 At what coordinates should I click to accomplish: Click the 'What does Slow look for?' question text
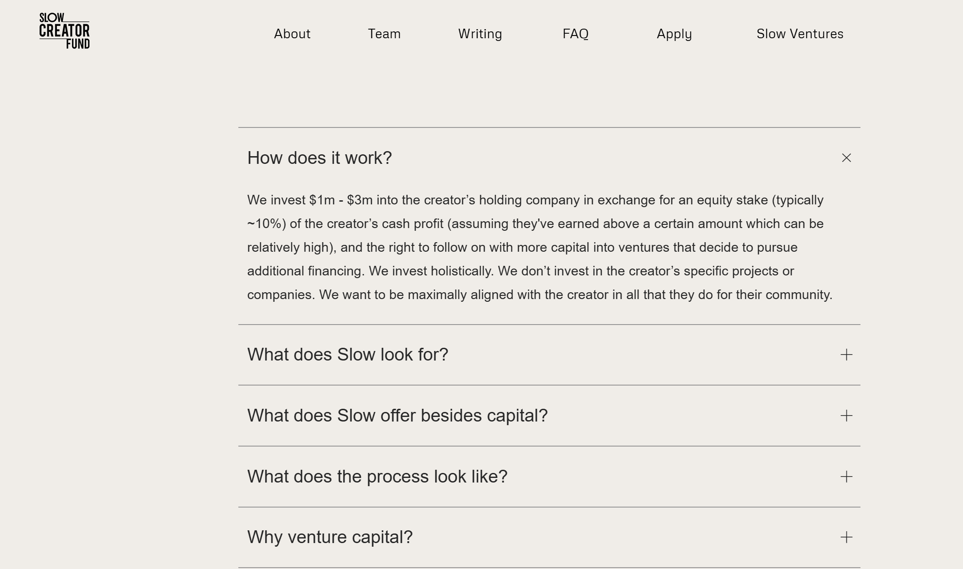click(x=348, y=355)
